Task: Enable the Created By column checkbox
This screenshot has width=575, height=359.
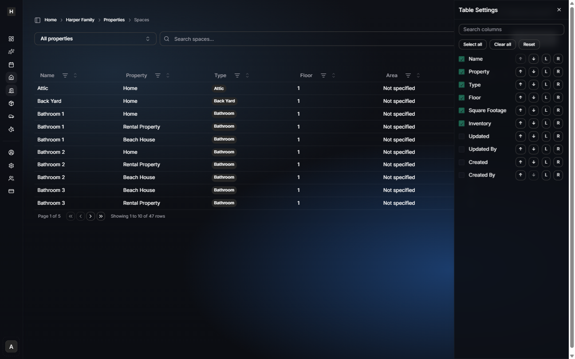Action: click(461, 175)
